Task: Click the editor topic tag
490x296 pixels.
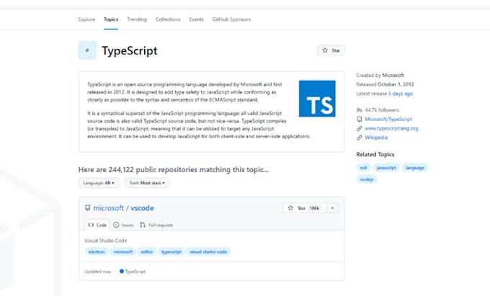Action: click(147, 251)
